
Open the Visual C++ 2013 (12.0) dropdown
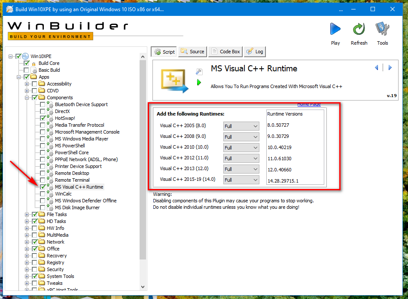[241, 169]
